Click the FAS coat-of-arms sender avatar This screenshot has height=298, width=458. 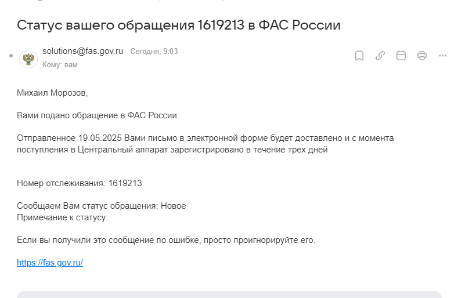coord(28,59)
